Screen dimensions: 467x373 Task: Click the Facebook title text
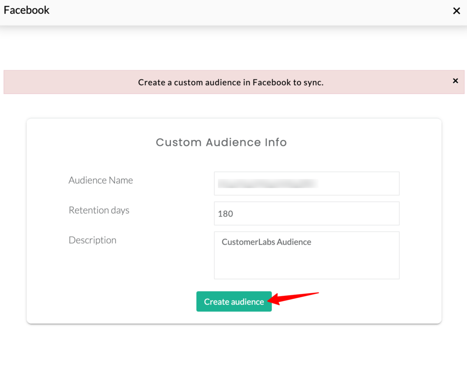tap(26, 10)
